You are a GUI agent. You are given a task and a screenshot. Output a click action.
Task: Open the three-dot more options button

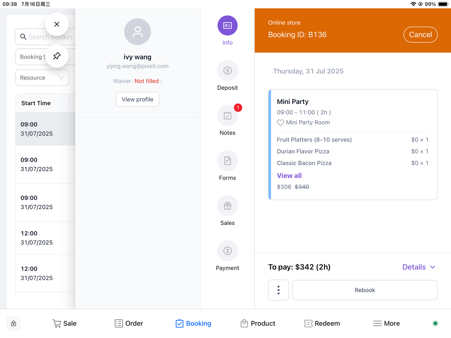(278, 290)
